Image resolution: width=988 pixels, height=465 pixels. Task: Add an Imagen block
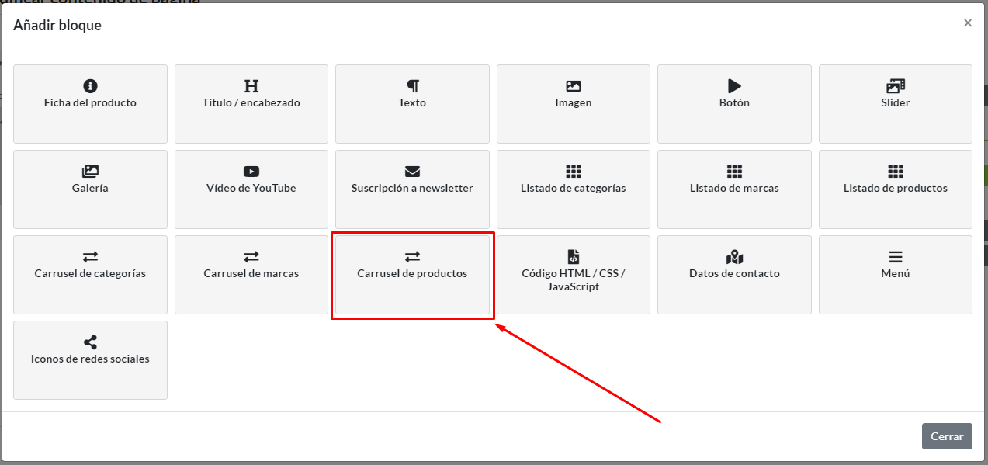(x=573, y=103)
